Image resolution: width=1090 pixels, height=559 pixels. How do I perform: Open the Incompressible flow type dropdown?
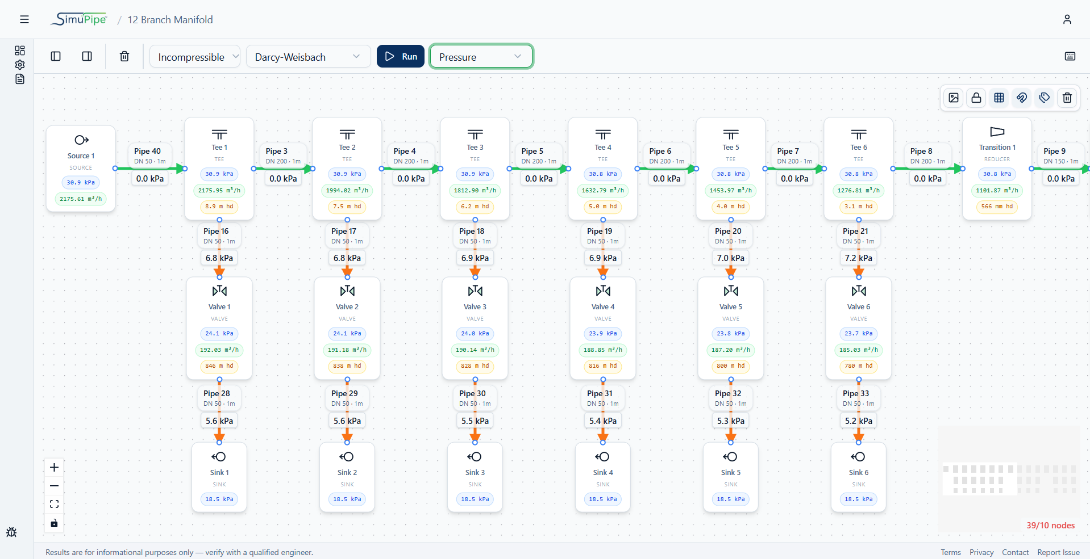195,57
